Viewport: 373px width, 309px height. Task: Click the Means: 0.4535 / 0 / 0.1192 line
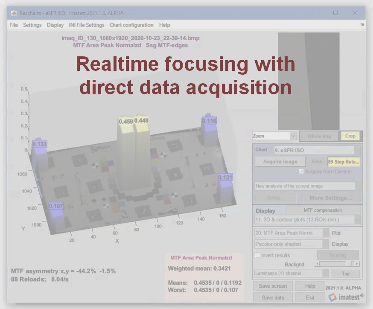click(x=204, y=283)
